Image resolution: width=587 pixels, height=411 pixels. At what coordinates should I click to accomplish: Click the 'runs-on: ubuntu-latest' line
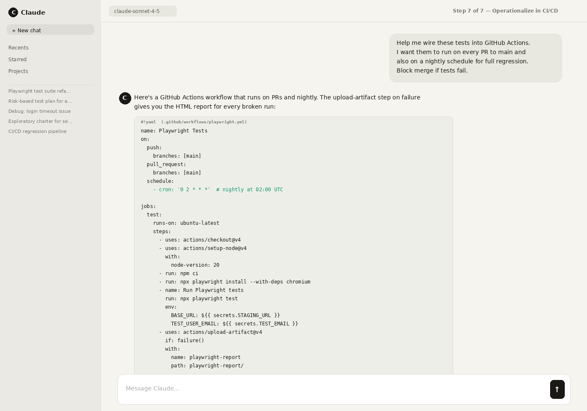(x=186, y=223)
